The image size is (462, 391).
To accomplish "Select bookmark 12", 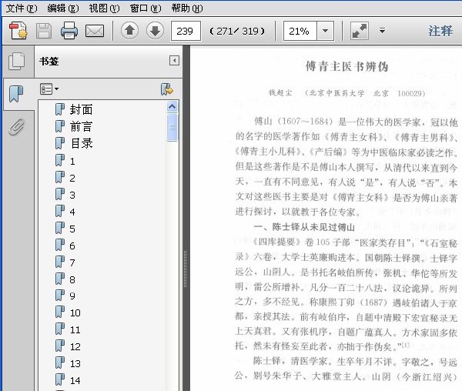I will click(75, 347).
